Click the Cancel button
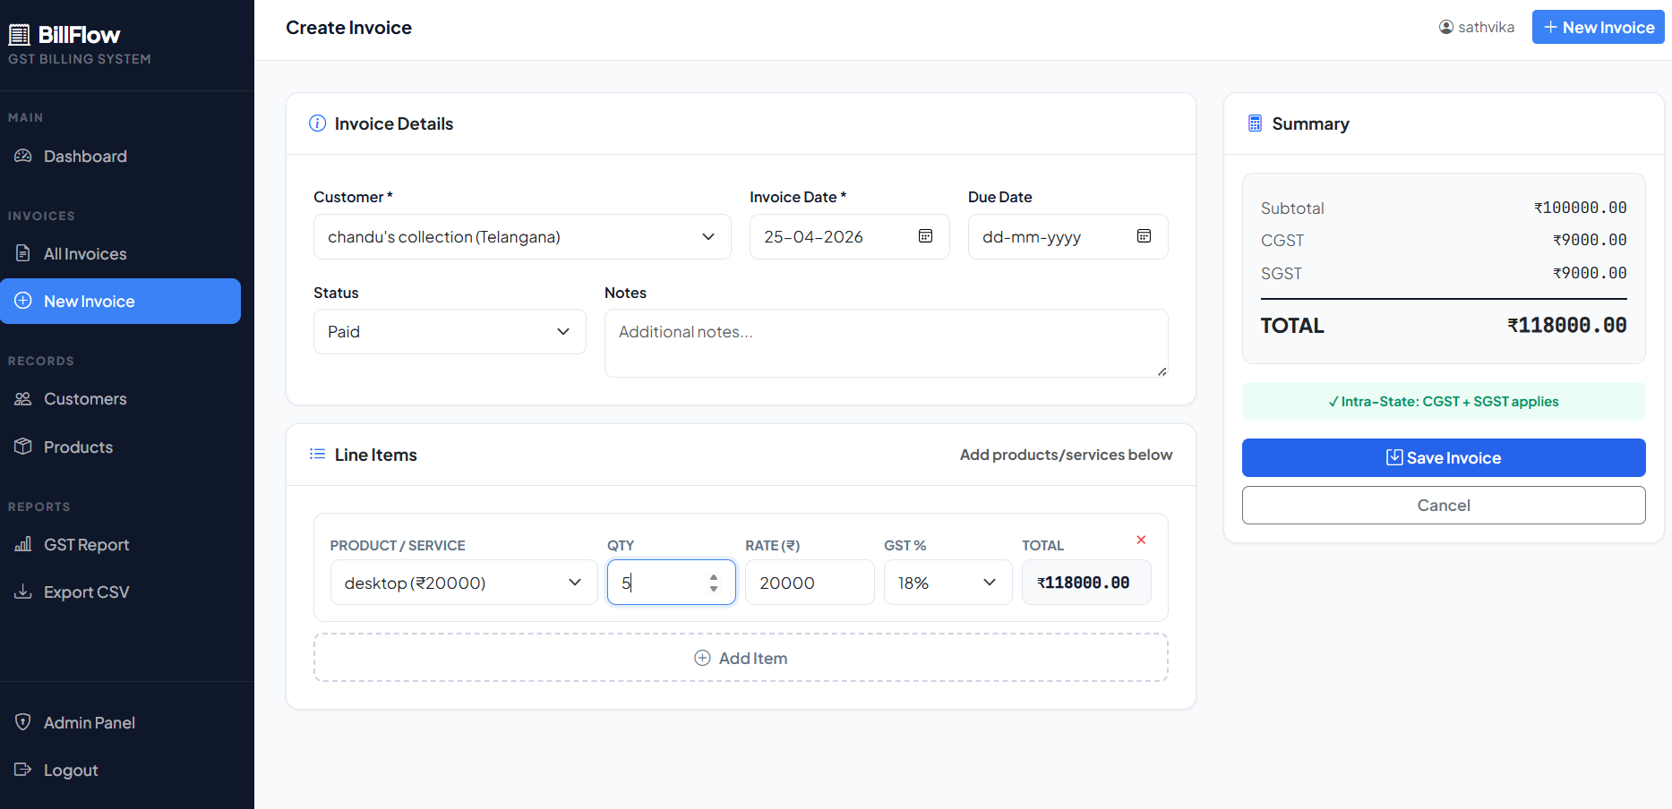 point(1444,505)
